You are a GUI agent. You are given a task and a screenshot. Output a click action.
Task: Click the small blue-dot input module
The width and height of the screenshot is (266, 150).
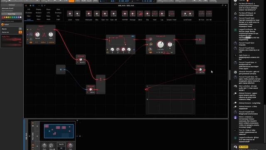tap(61, 70)
